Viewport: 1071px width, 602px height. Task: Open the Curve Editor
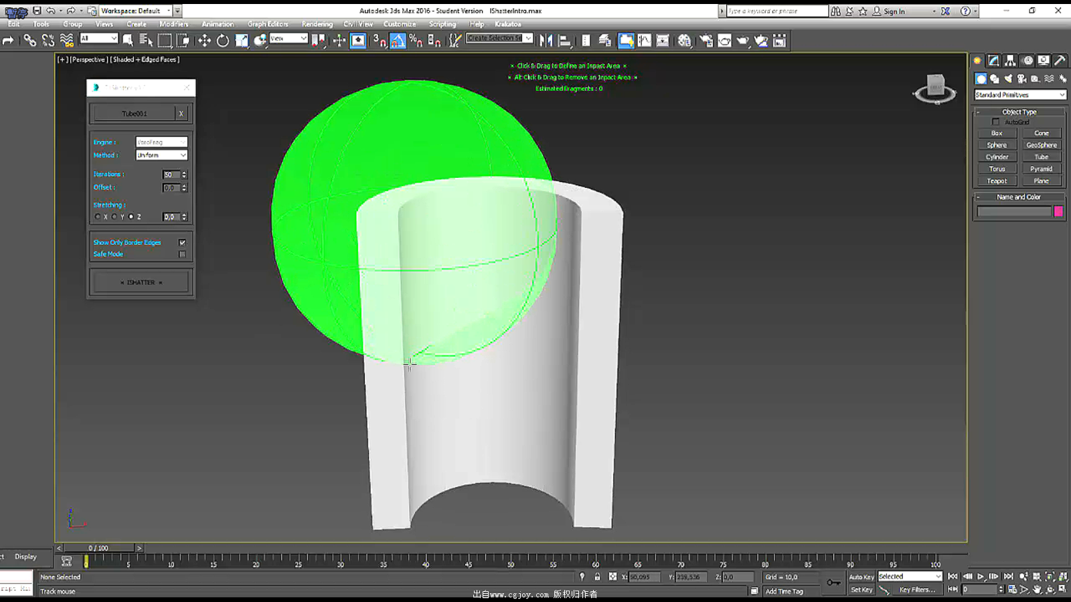644,41
